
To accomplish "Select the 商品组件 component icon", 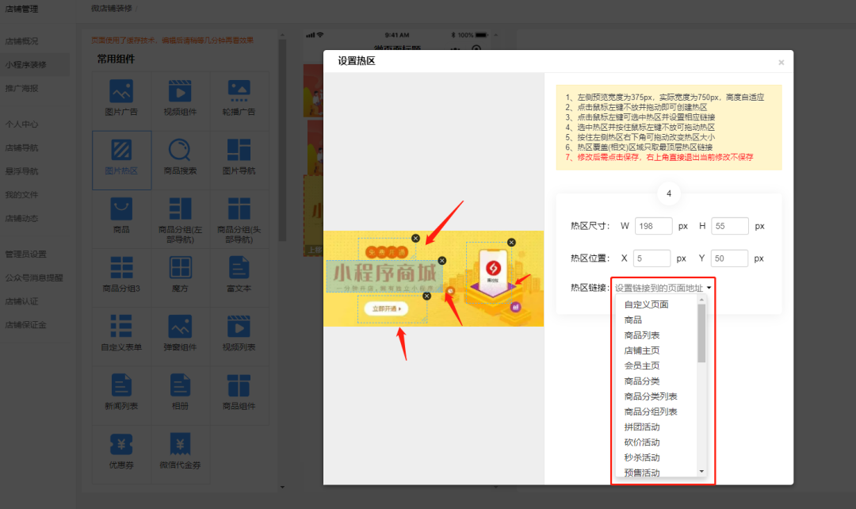I will [239, 385].
